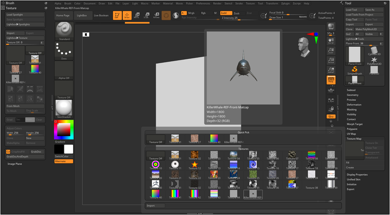Toggle the Zadd sculpt mode
The image size is (390, 215).
pos(226,13)
